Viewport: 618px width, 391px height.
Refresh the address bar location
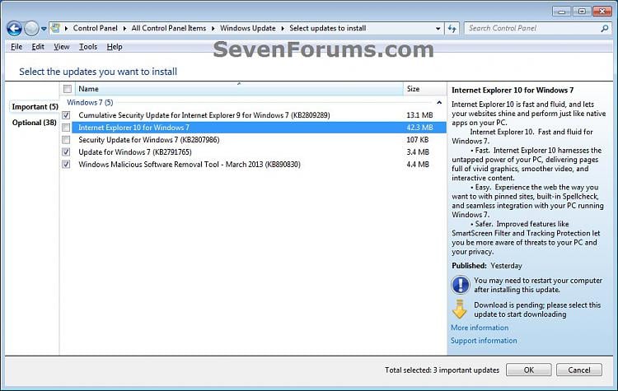452,28
